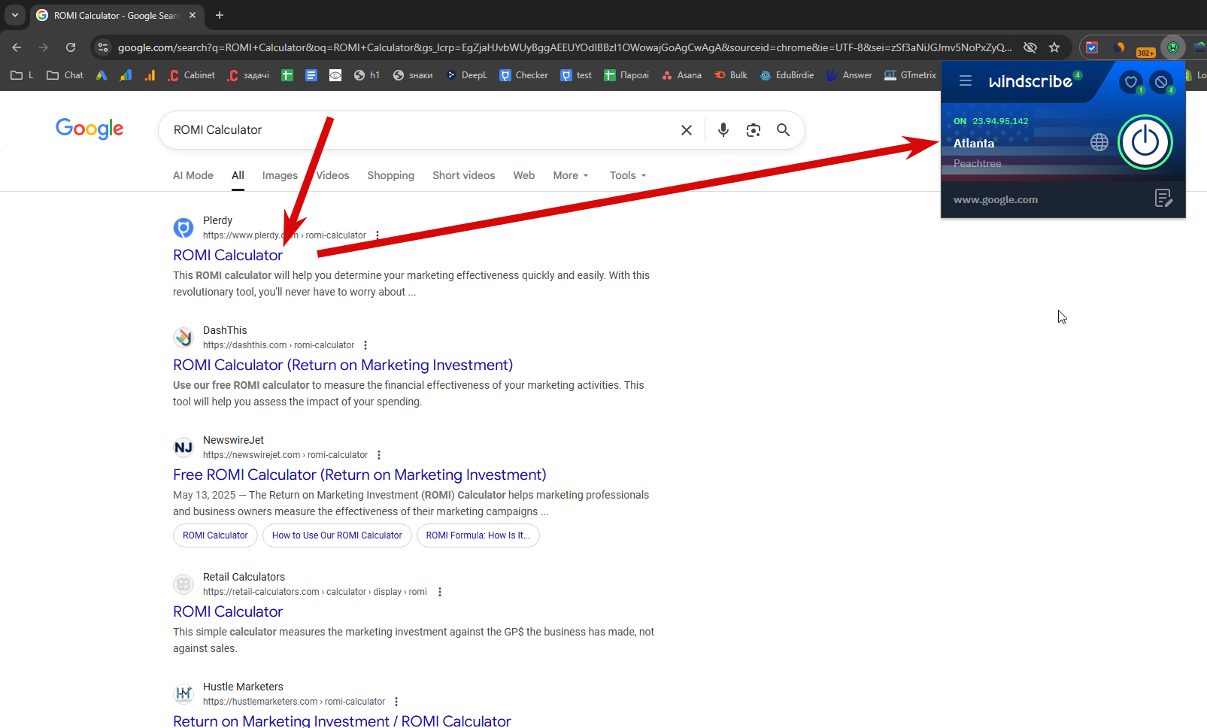The width and height of the screenshot is (1207, 728).
Task: Open the Cabinet bookmark
Action: [192, 75]
